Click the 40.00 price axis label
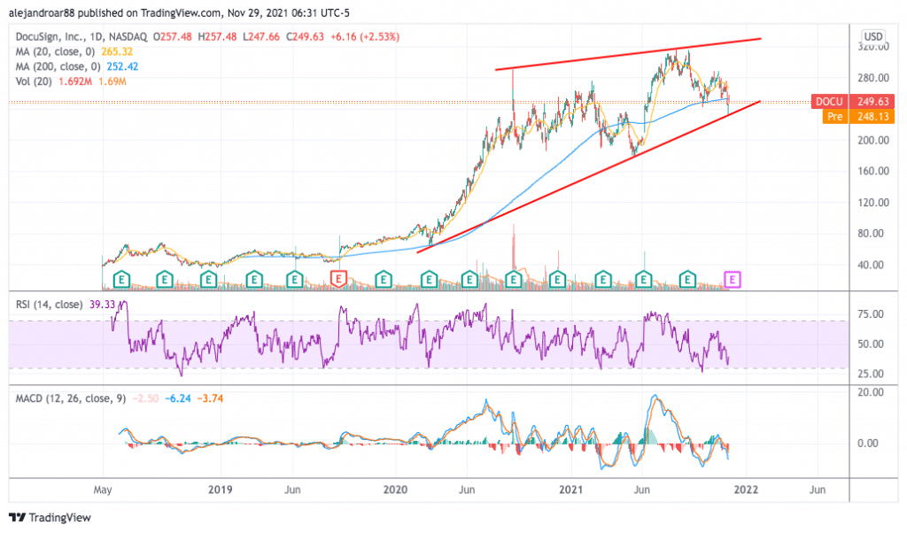 click(871, 265)
